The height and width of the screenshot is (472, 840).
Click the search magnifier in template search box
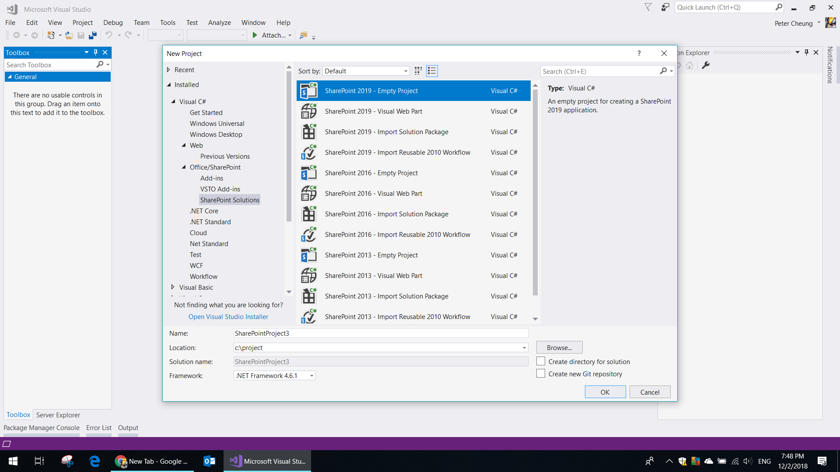[x=664, y=71]
